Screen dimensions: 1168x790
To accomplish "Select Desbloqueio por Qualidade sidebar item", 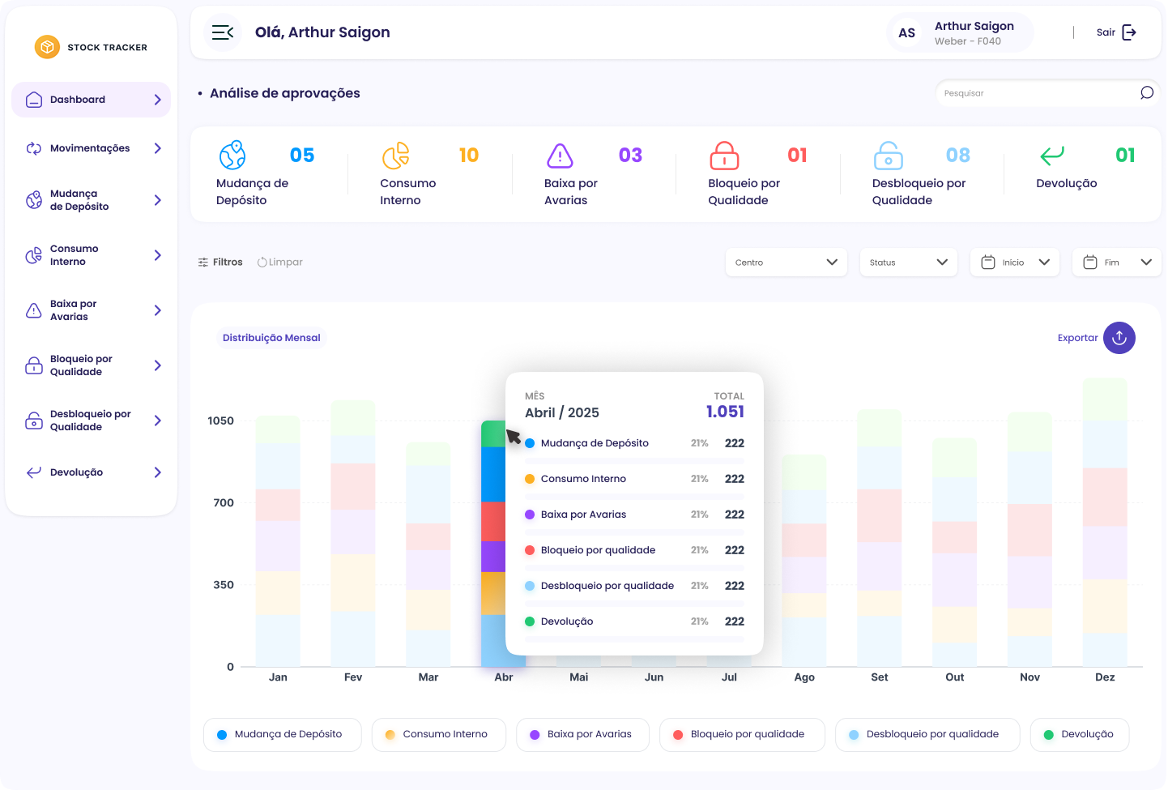I will pos(92,421).
